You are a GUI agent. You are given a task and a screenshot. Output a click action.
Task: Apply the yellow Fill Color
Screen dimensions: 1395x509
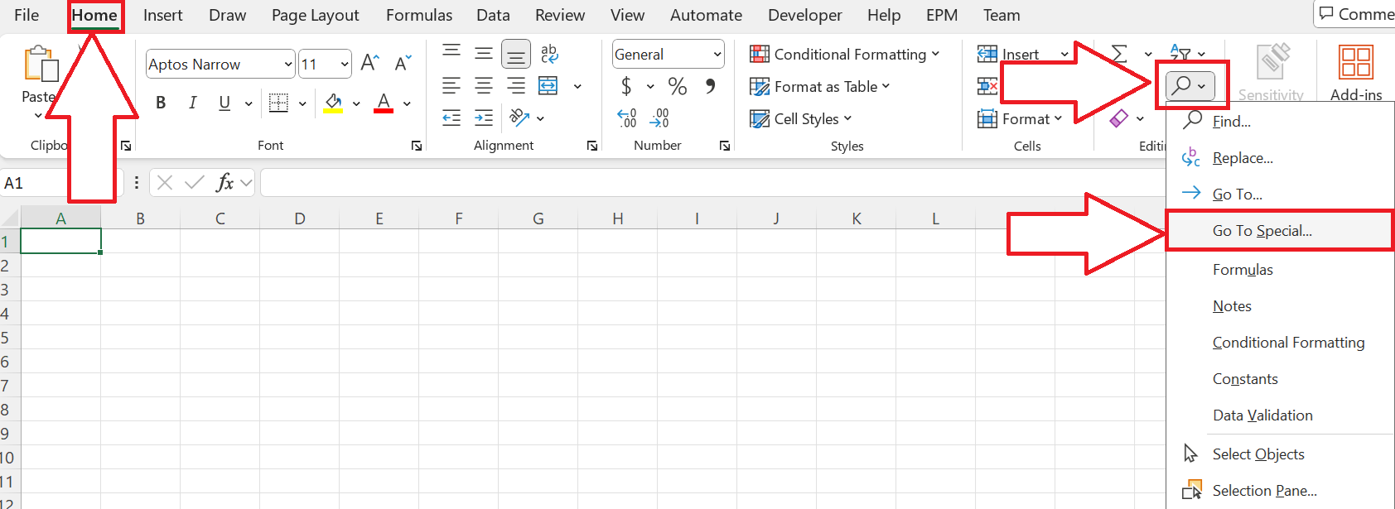coord(333,103)
